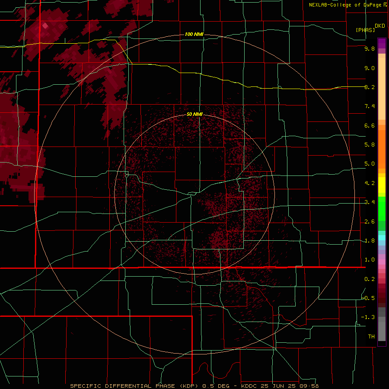Click the 4.2 value on the color scale

370,183
